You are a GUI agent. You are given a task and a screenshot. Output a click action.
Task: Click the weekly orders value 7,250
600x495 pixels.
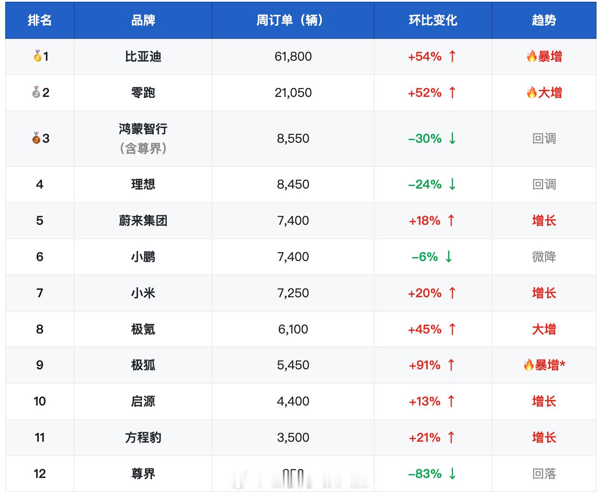click(293, 293)
